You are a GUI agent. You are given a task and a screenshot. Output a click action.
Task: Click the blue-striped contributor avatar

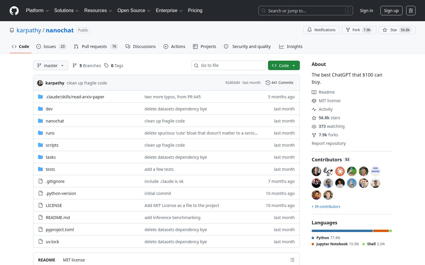click(x=375, y=171)
